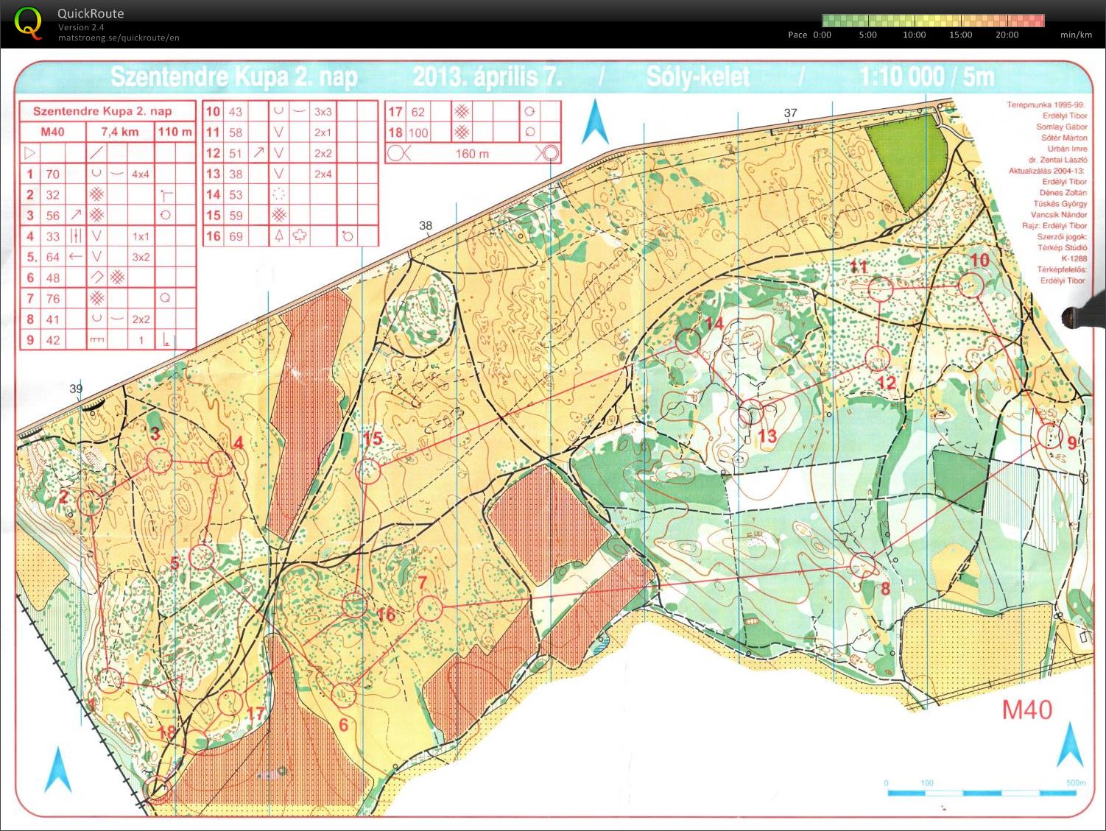Click grid label '37' at the map edge
The width and height of the screenshot is (1106, 831).
790,113
